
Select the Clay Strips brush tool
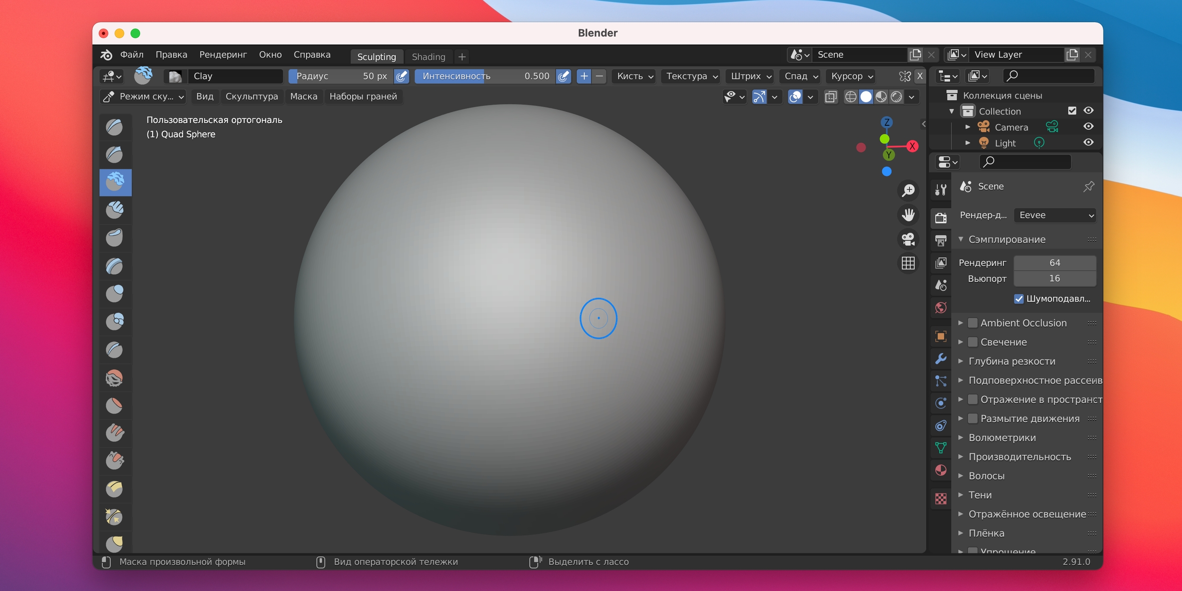click(x=115, y=210)
